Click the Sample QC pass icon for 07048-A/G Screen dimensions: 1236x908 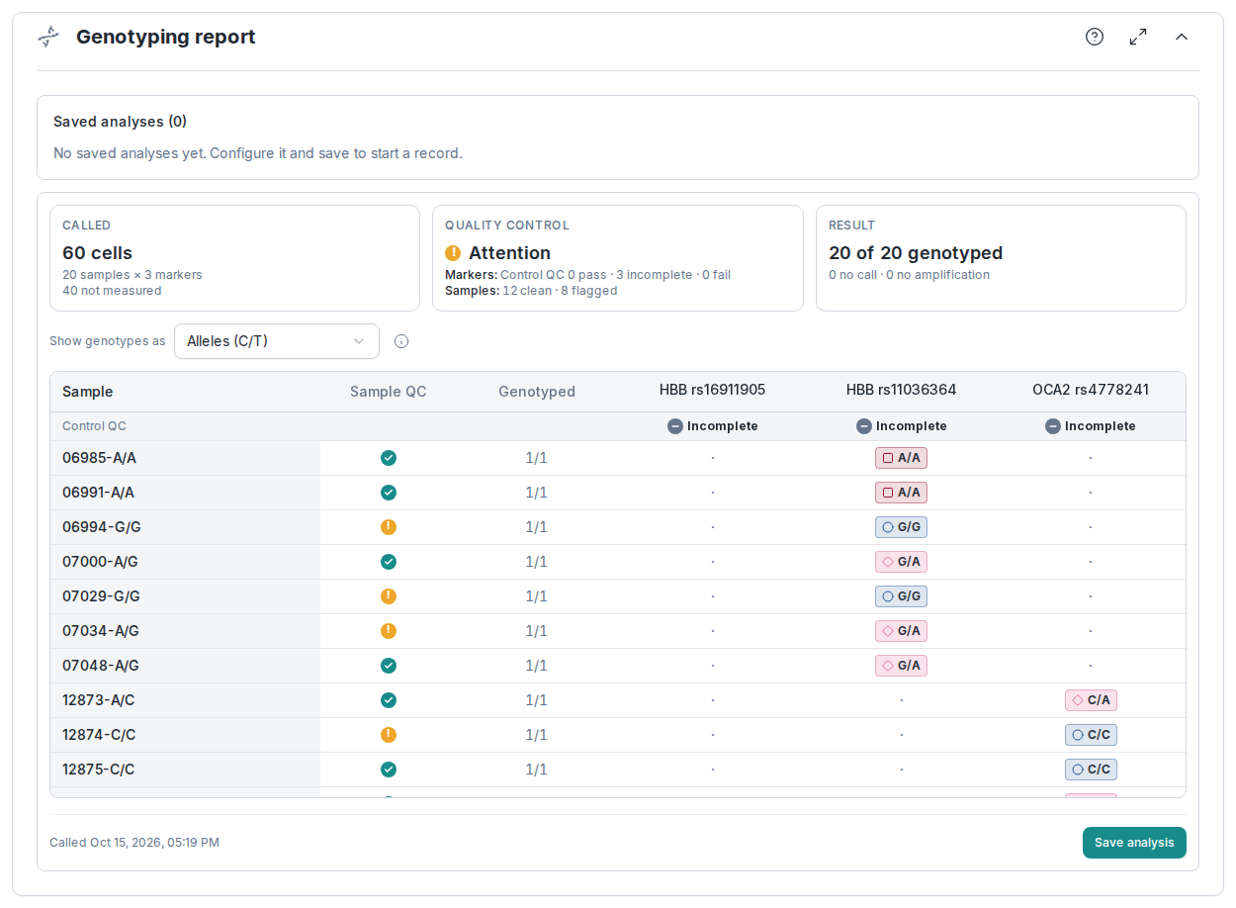click(389, 666)
